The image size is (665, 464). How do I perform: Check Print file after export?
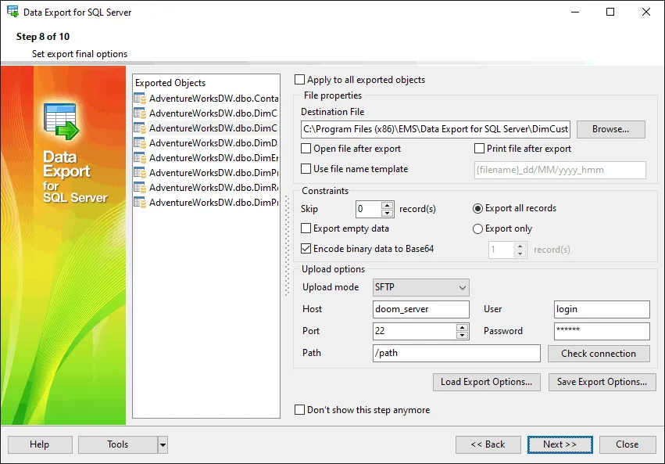tap(479, 149)
